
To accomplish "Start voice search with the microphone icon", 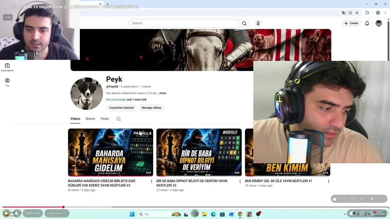I will [x=258, y=23].
